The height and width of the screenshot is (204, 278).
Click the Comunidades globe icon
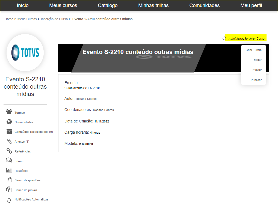pos(9,122)
